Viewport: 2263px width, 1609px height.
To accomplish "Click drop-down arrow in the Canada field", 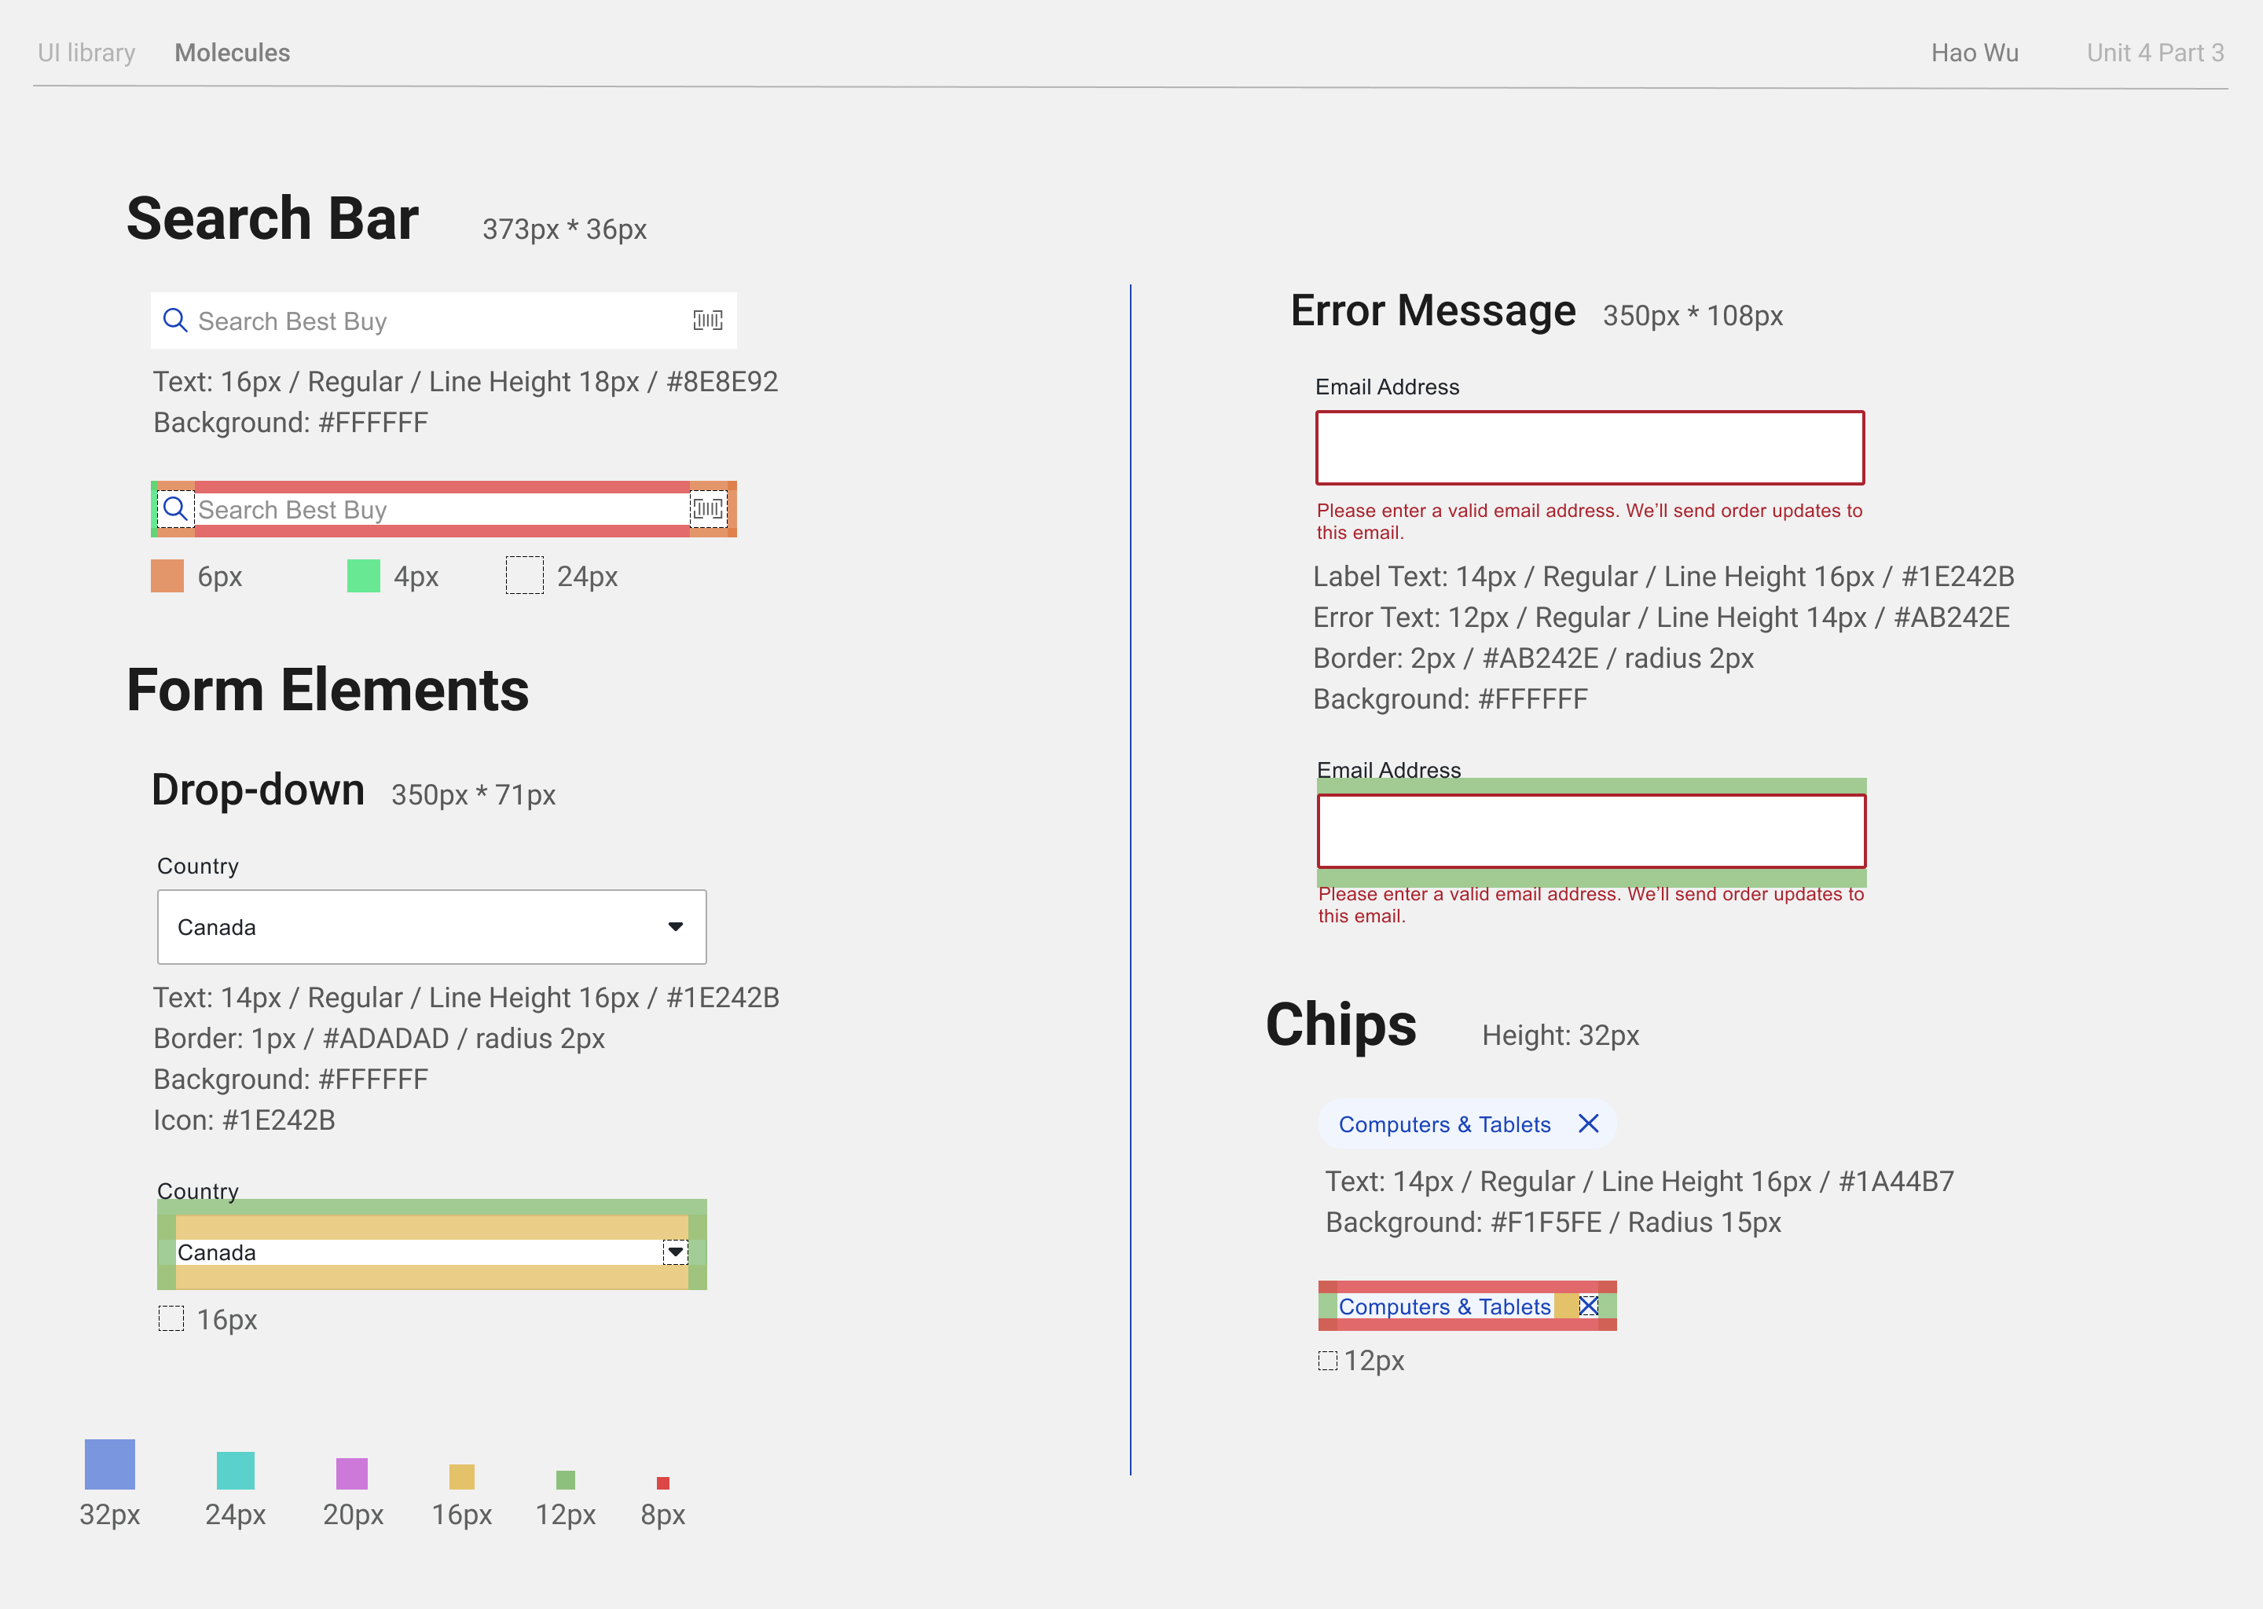I will [676, 927].
